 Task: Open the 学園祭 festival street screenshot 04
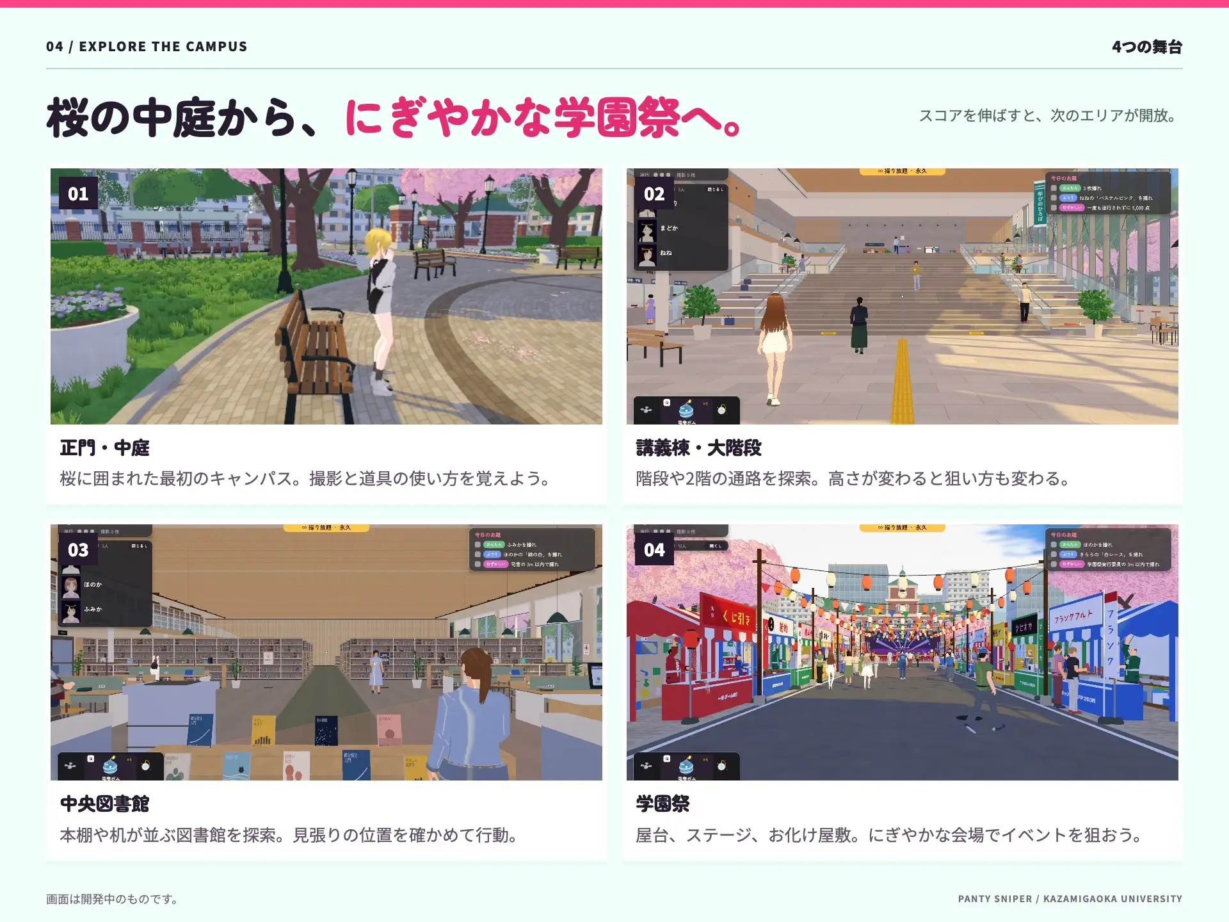903,652
